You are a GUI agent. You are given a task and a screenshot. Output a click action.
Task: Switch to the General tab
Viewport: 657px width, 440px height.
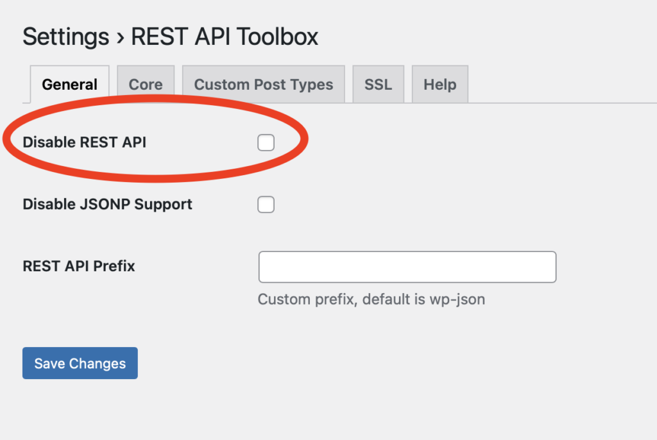pyautogui.click(x=69, y=84)
